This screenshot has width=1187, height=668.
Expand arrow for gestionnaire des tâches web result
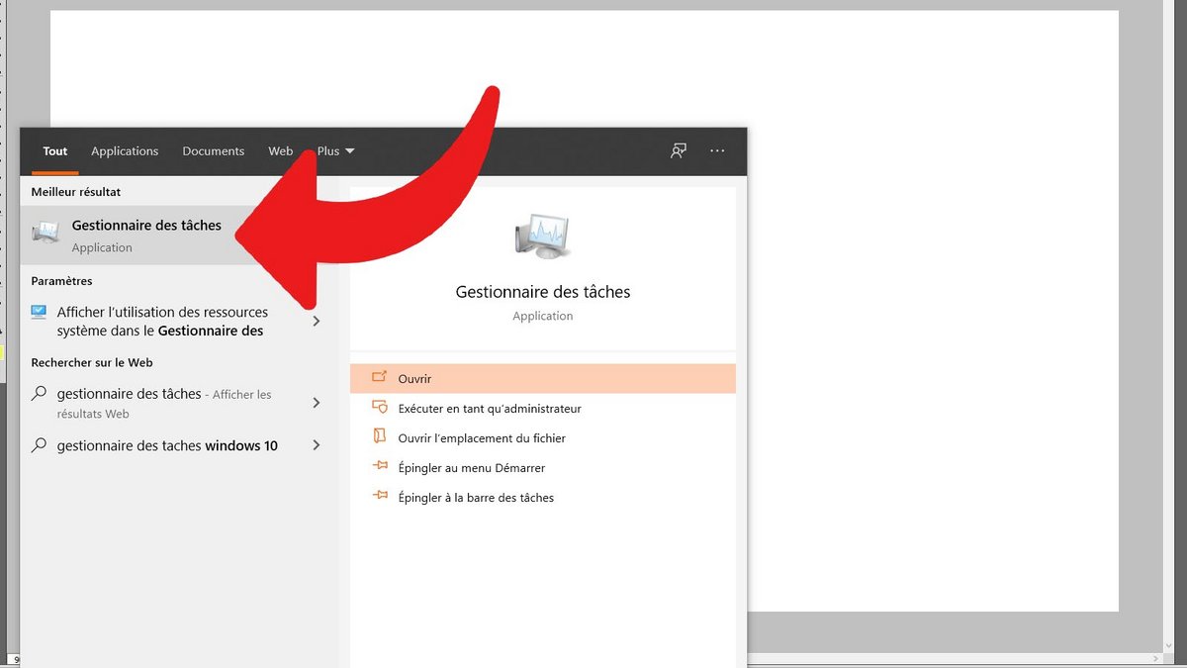(x=317, y=403)
